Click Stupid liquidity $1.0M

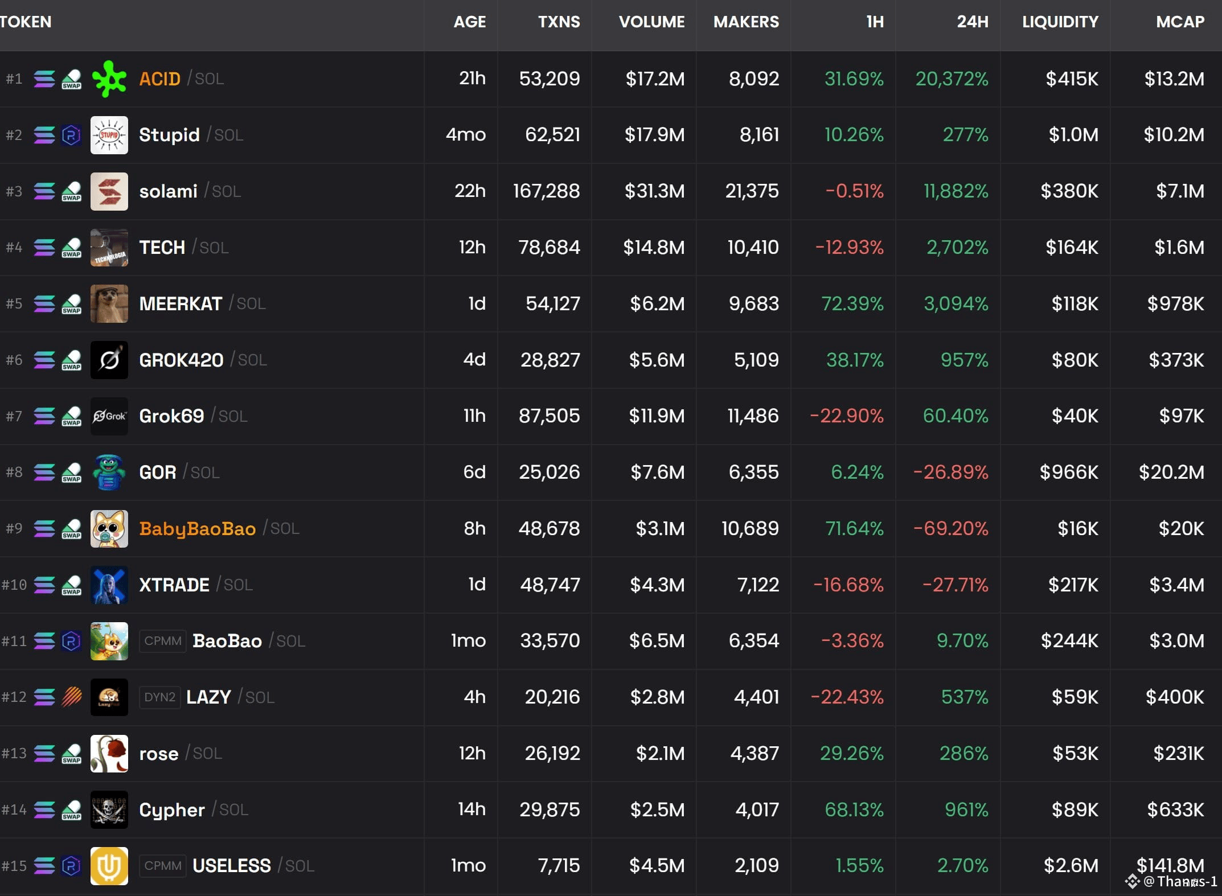coord(1073,135)
